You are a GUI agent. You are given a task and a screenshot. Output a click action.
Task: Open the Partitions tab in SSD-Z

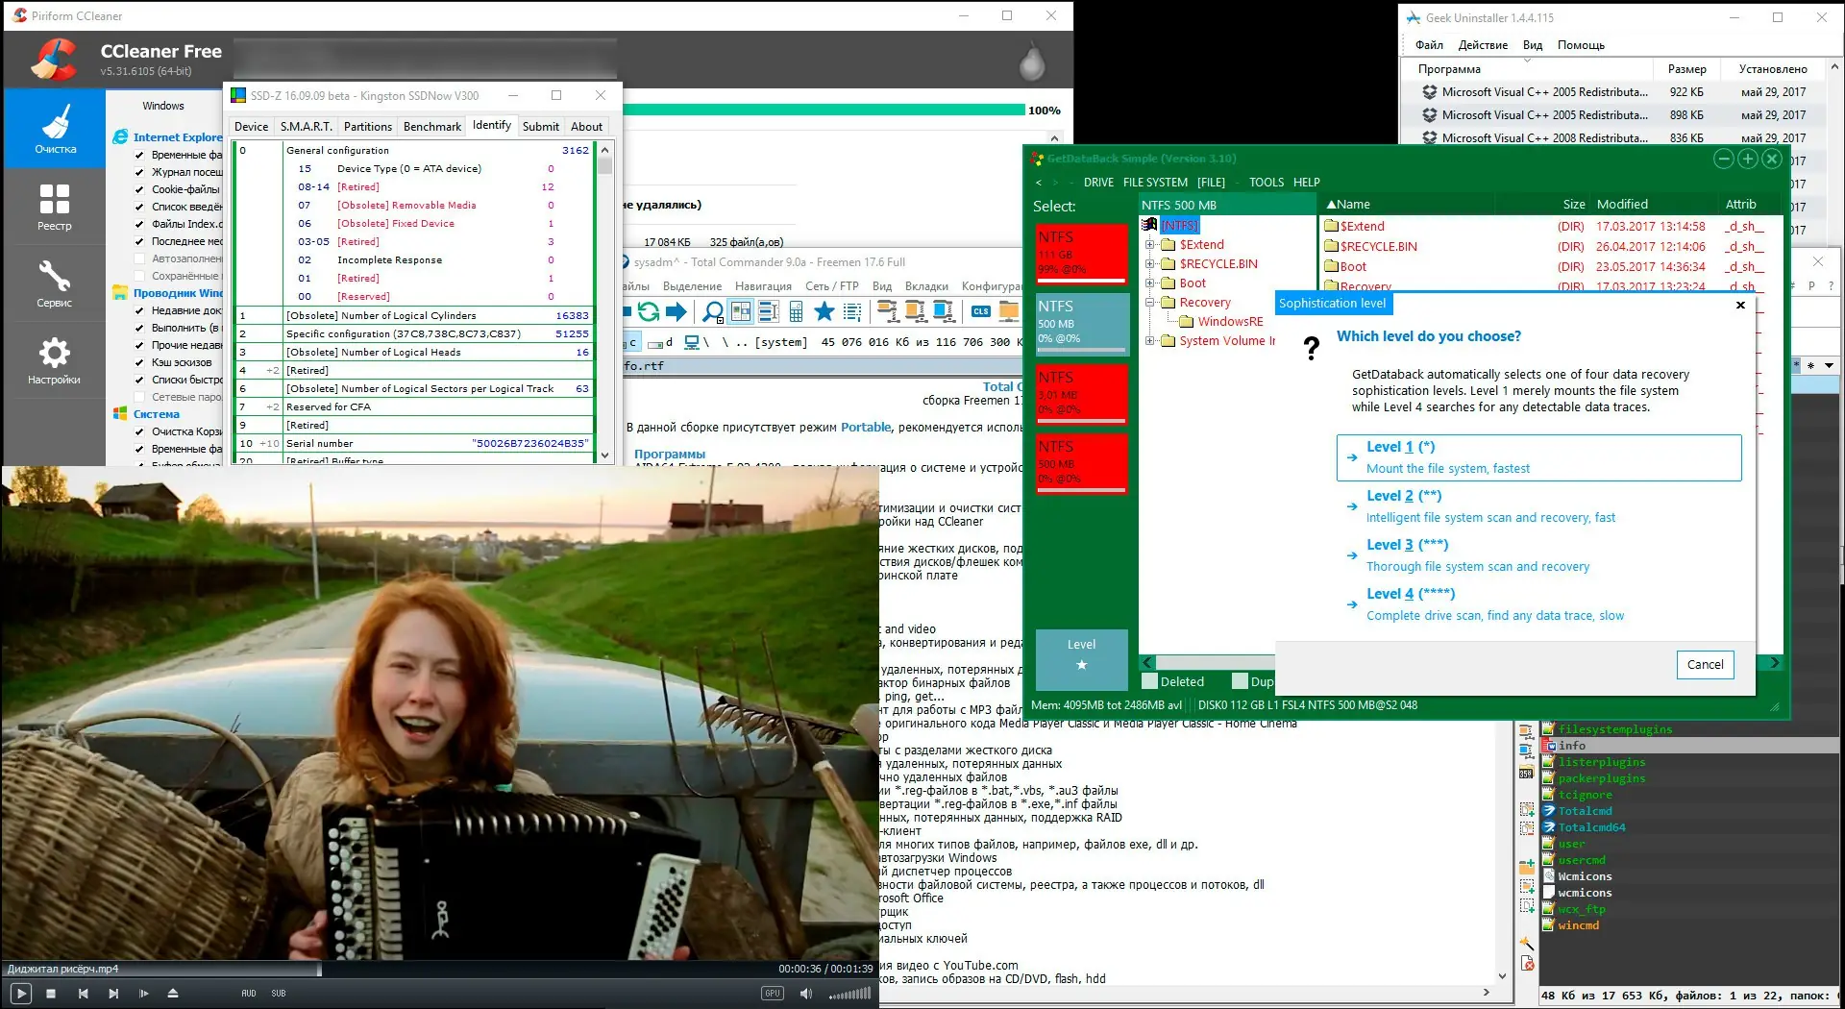368,127
